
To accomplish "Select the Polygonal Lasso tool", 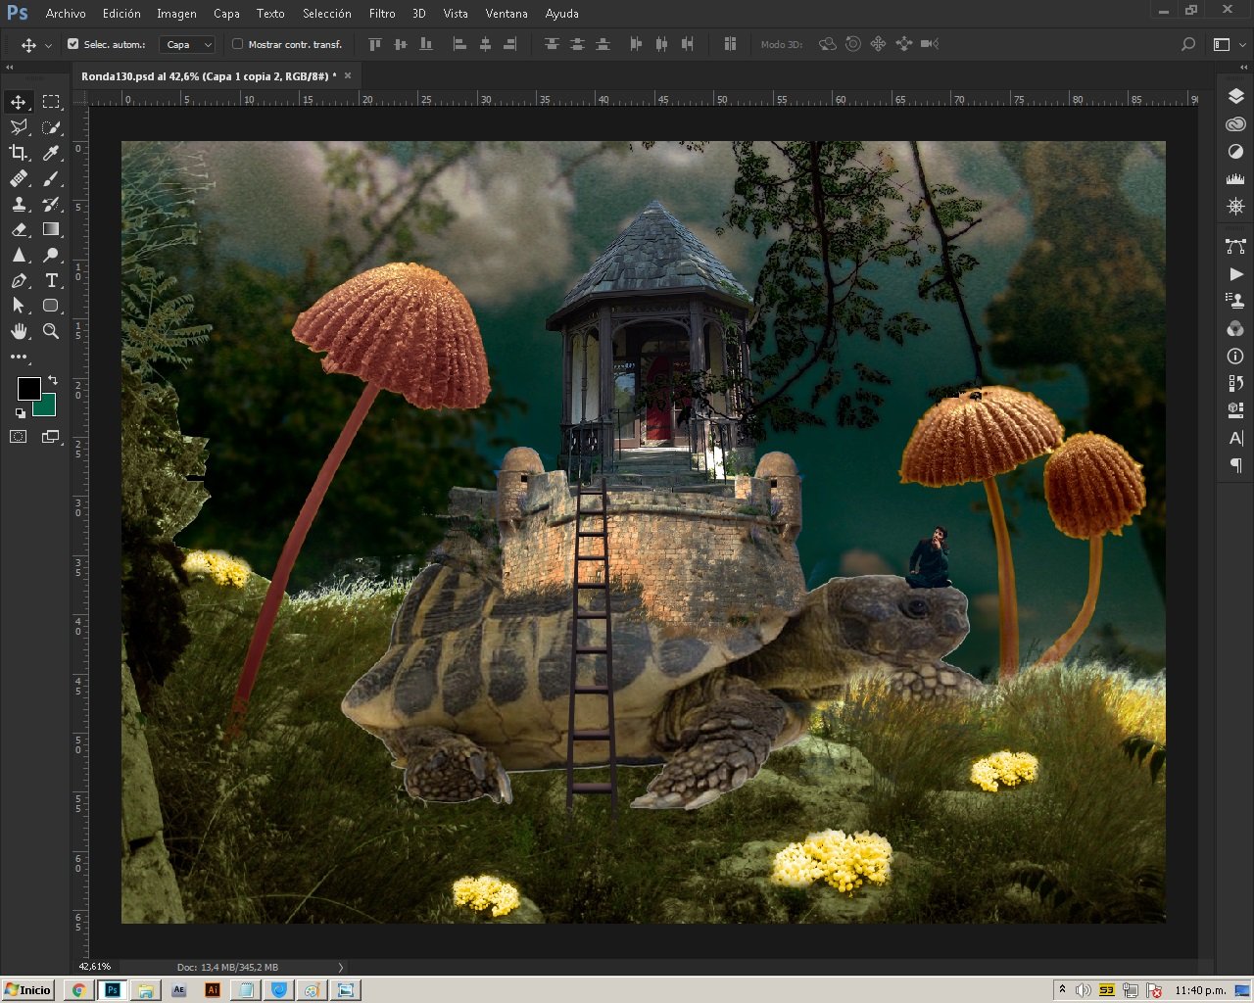I will [19, 127].
